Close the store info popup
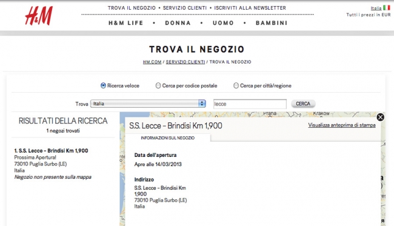The image size is (394, 226). click(380, 117)
